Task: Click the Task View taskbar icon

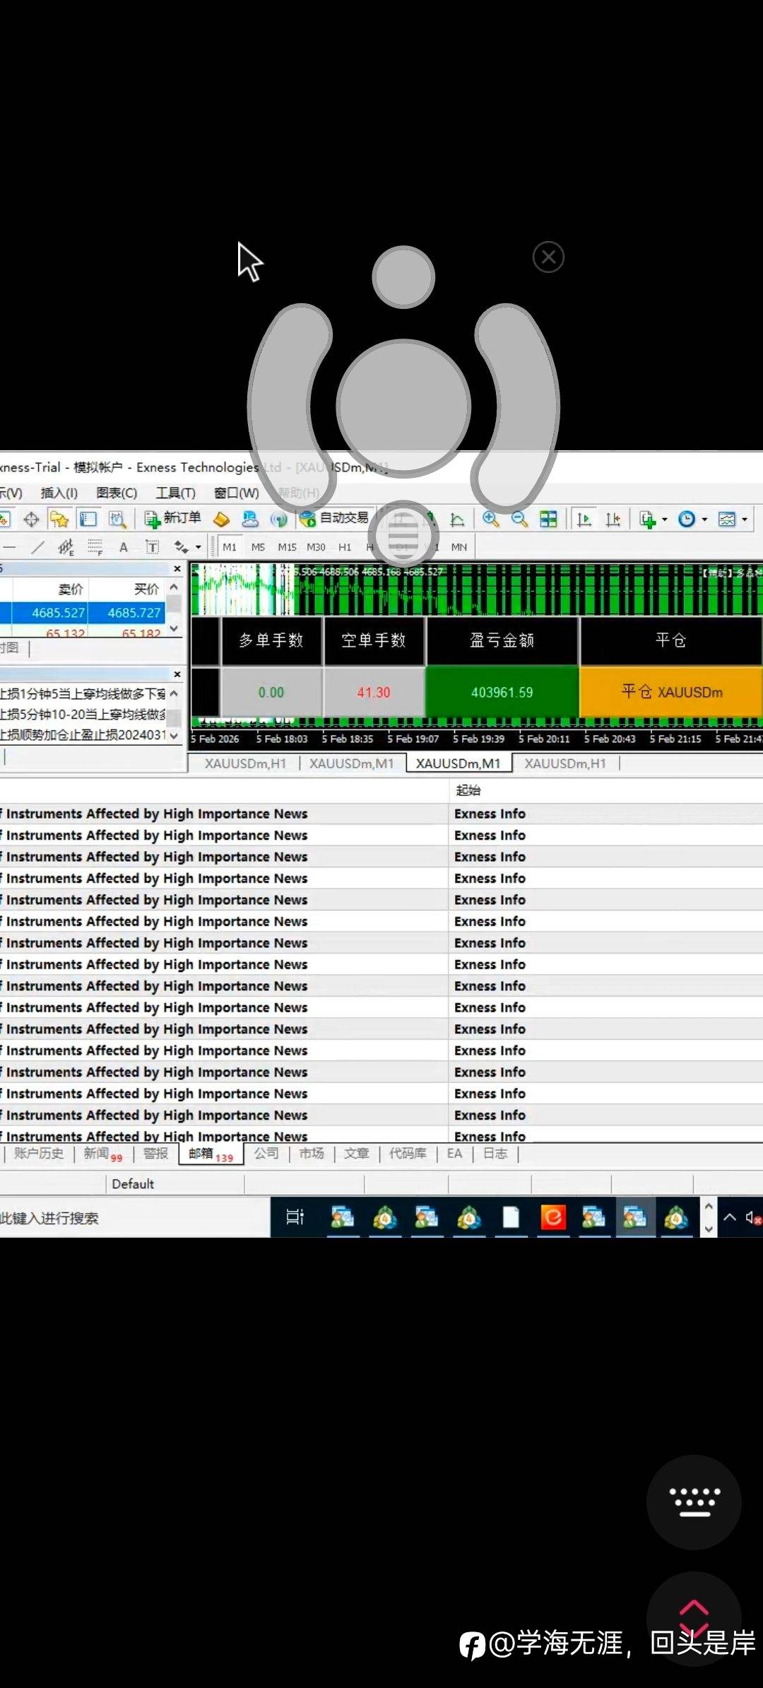Action: 295,1217
